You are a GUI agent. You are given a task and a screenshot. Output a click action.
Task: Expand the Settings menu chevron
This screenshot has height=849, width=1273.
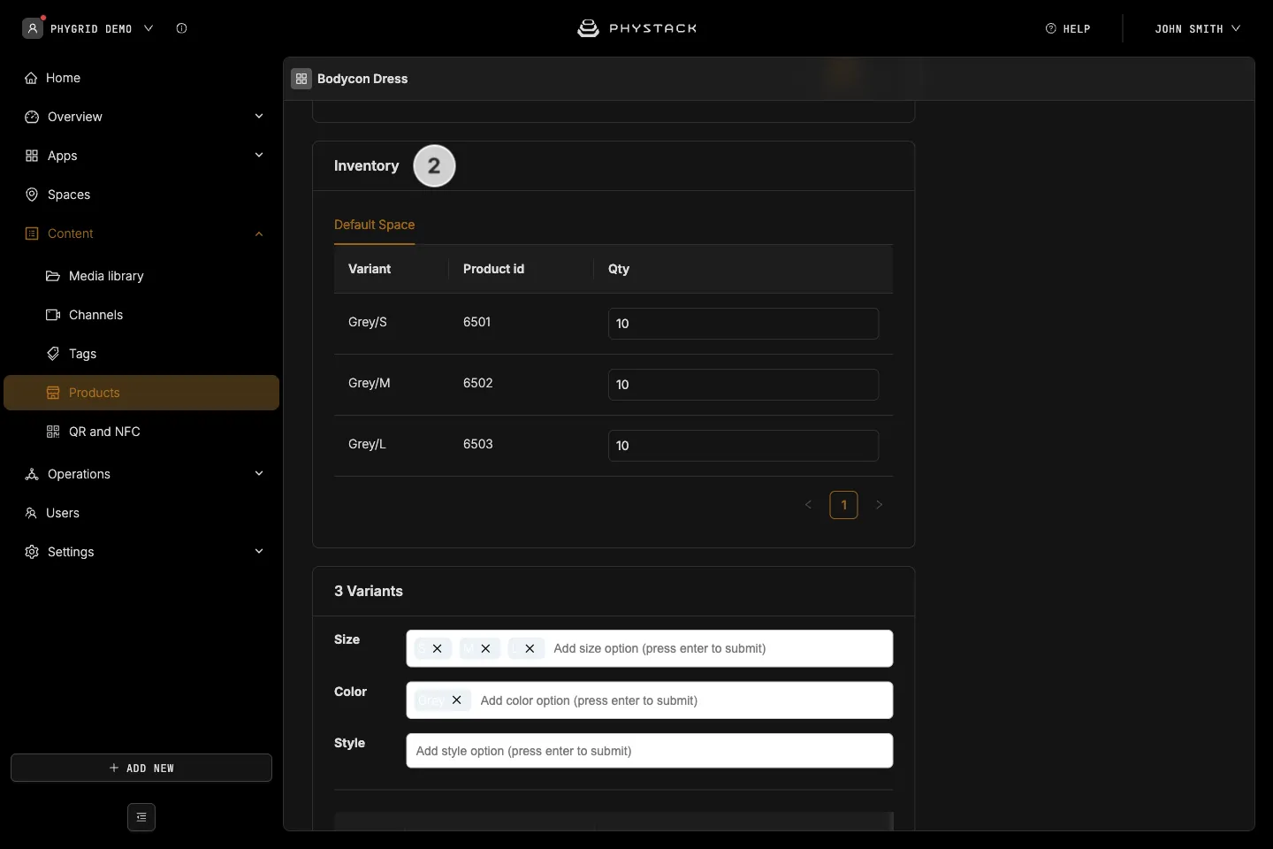[259, 552]
